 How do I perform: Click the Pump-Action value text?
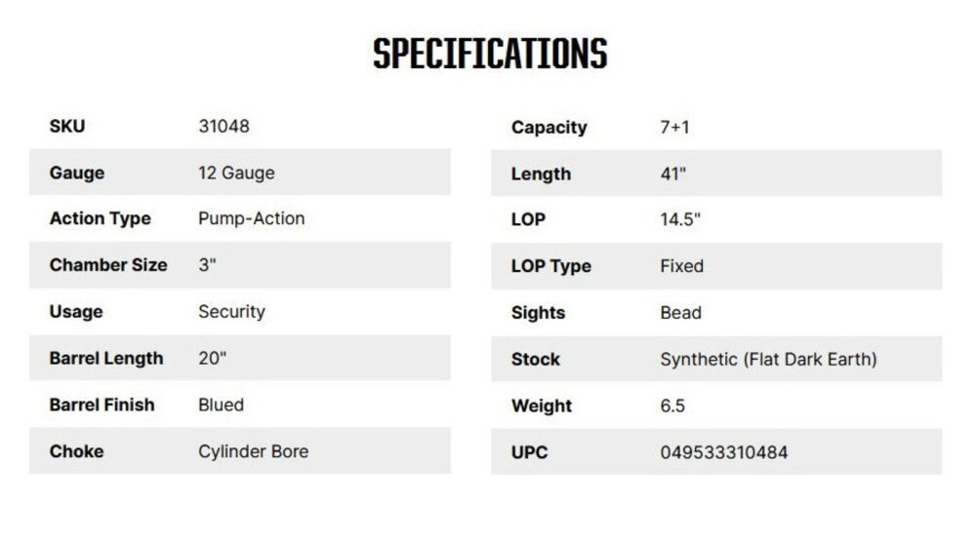tap(251, 218)
